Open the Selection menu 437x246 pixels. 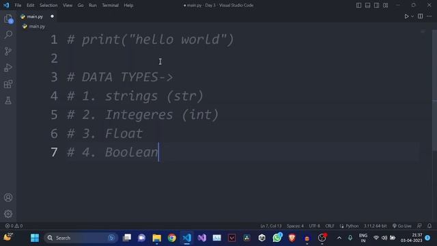click(48, 5)
